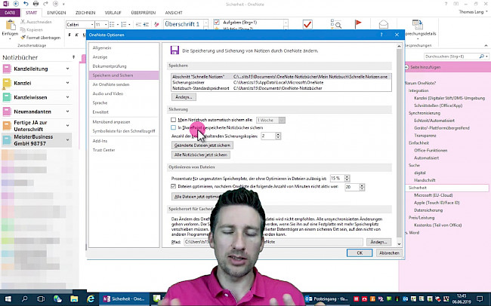Click the pin icon beside Notizbücher header
Image resolution: width=491 pixels, height=306 pixels.
[73, 57]
